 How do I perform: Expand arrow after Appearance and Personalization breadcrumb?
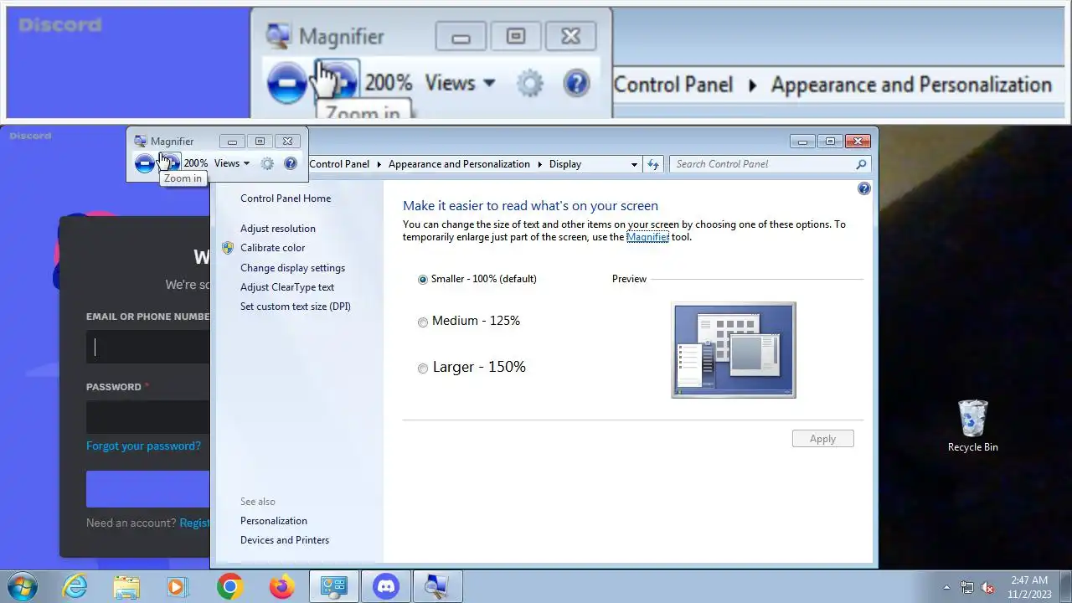539,164
